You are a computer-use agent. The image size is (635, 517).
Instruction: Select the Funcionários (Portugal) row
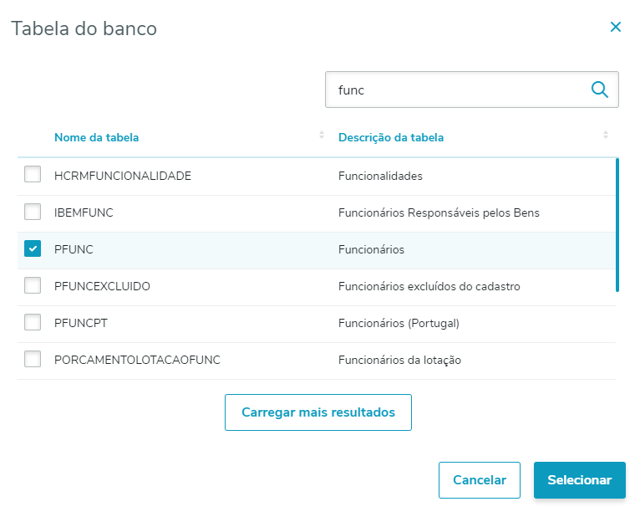coord(399,323)
